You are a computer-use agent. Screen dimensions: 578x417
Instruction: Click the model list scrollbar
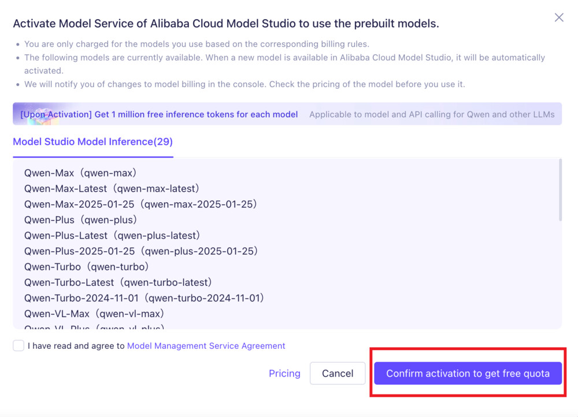(560, 191)
